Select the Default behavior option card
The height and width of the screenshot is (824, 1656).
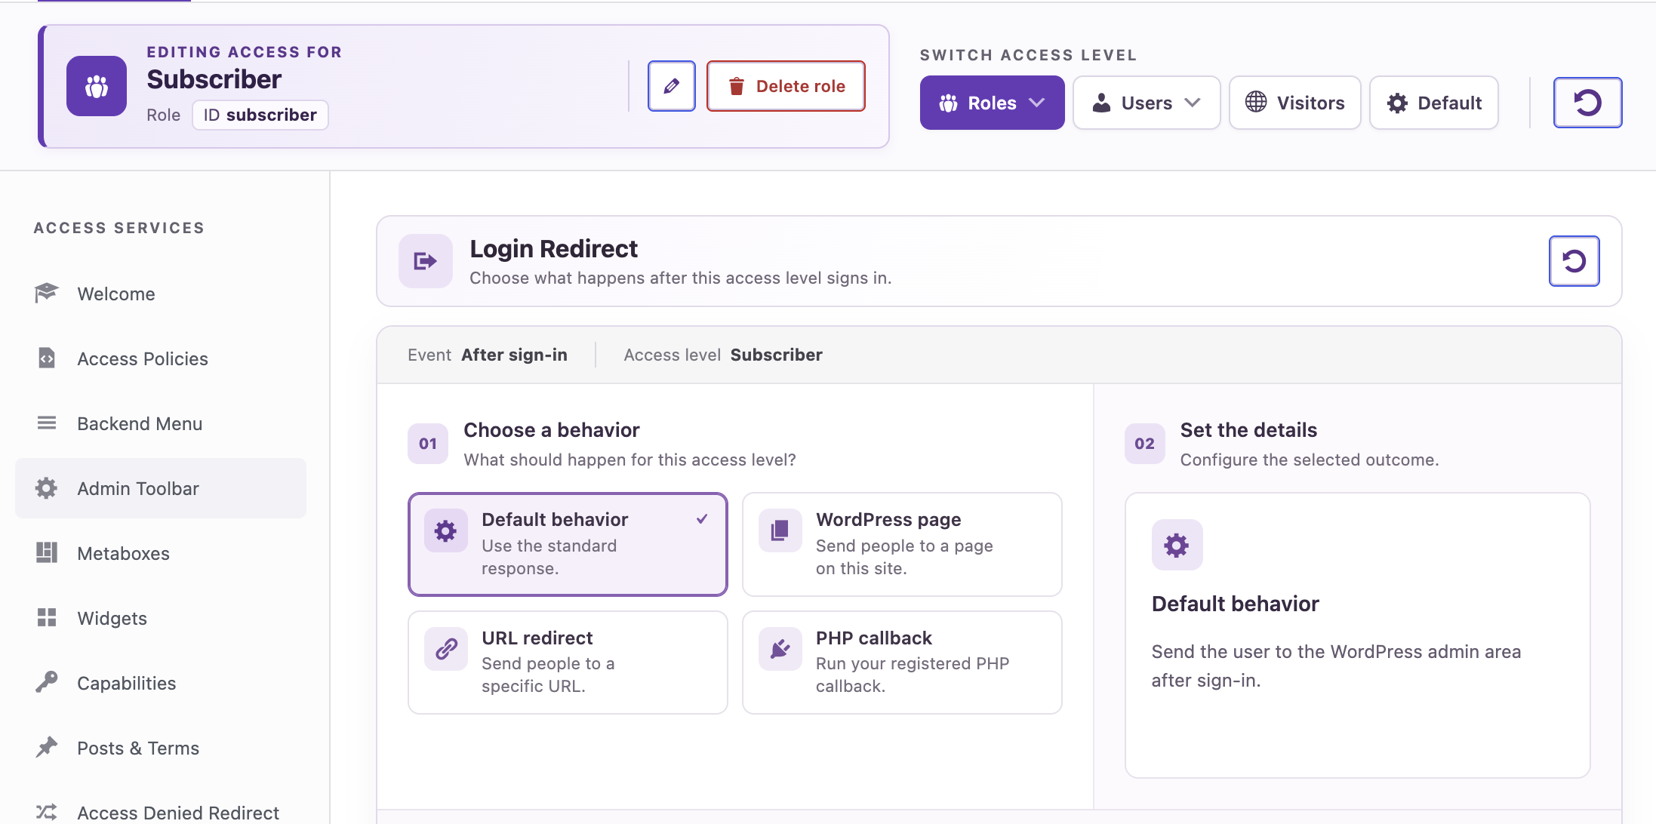click(x=568, y=545)
